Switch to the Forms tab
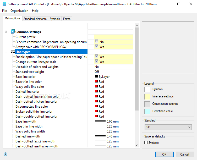 (67, 19)
